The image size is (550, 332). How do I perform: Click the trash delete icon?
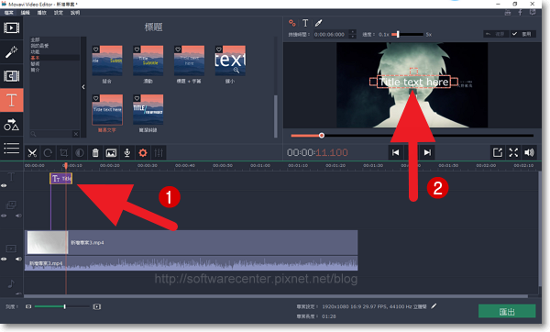click(95, 153)
